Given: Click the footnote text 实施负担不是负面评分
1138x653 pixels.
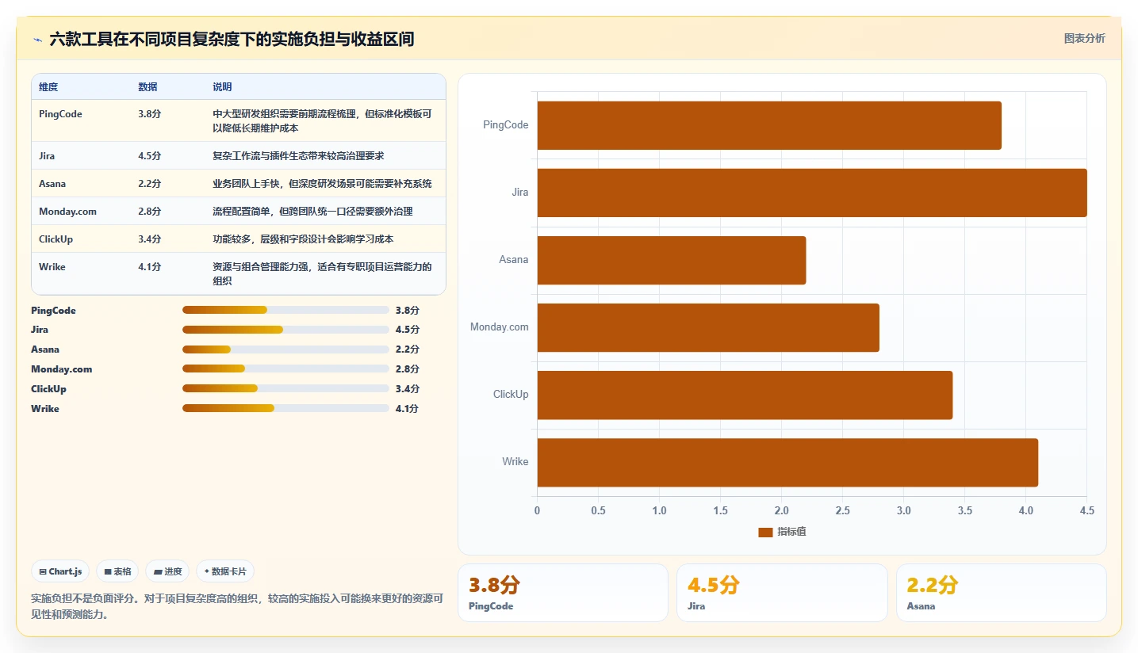Looking at the screenshot, I should (x=238, y=606).
